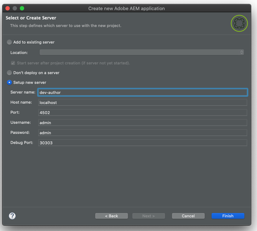The height and width of the screenshot is (231, 257).
Task: Go back with the Back button
Action: pos(111,216)
